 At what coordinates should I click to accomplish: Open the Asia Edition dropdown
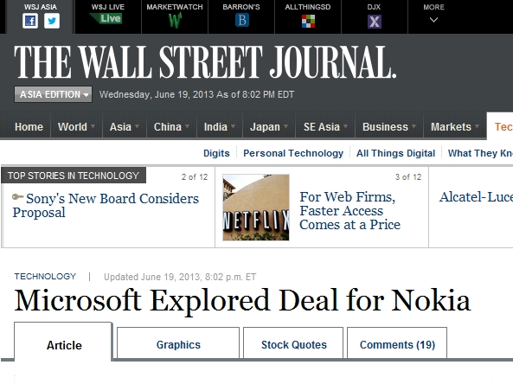53,94
